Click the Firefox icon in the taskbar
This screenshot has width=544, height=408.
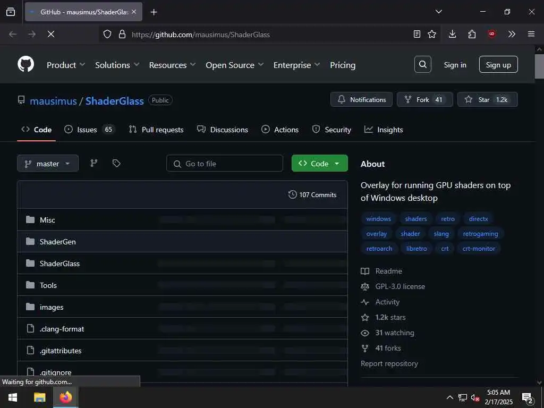coord(65,397)
